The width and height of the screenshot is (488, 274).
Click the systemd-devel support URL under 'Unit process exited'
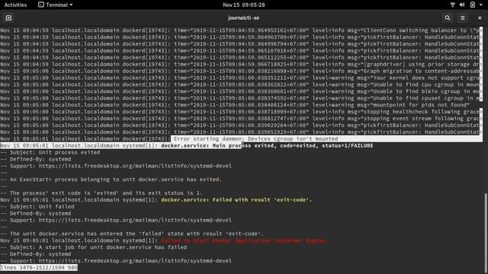click(x=135, y=166)
